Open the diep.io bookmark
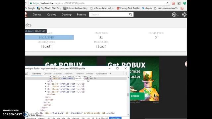The width and height of the screenshot is (212, 119). tap(147, 8)
